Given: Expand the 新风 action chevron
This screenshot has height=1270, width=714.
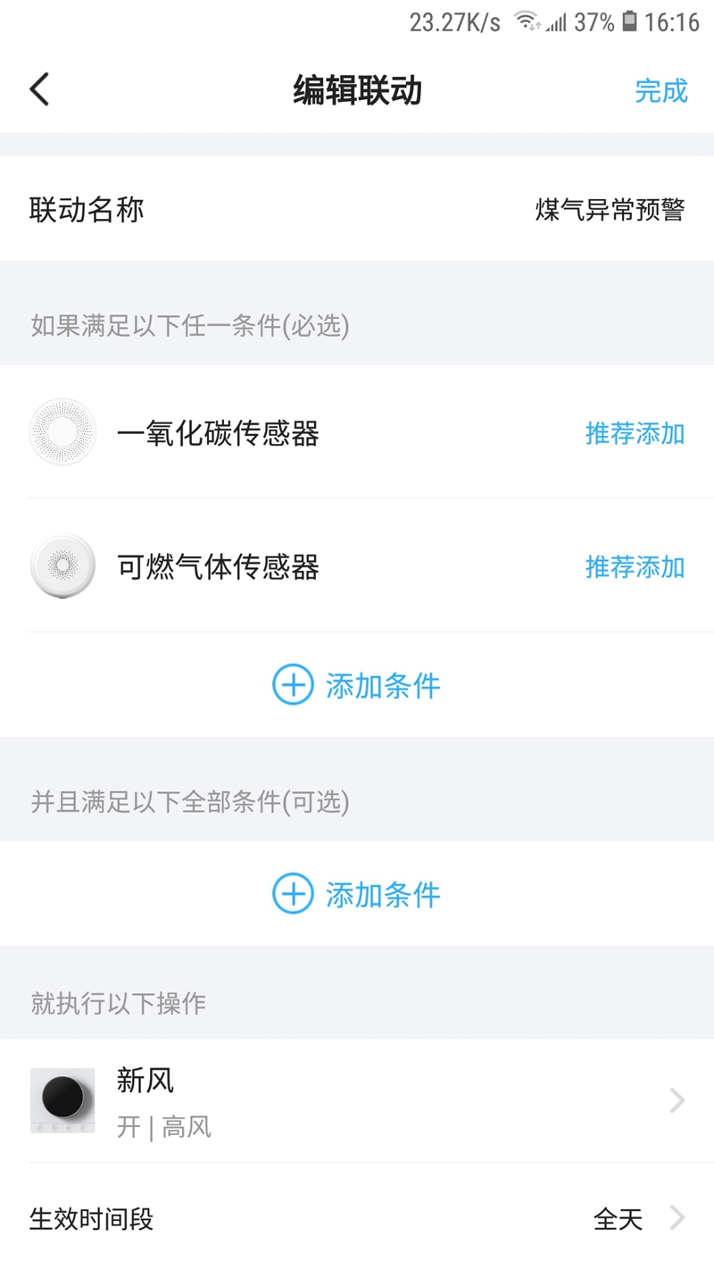Looking at the screenshot, I should click(677, 1101).
